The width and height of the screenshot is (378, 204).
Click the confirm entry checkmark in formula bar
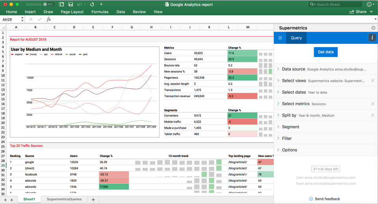[40, 20]
